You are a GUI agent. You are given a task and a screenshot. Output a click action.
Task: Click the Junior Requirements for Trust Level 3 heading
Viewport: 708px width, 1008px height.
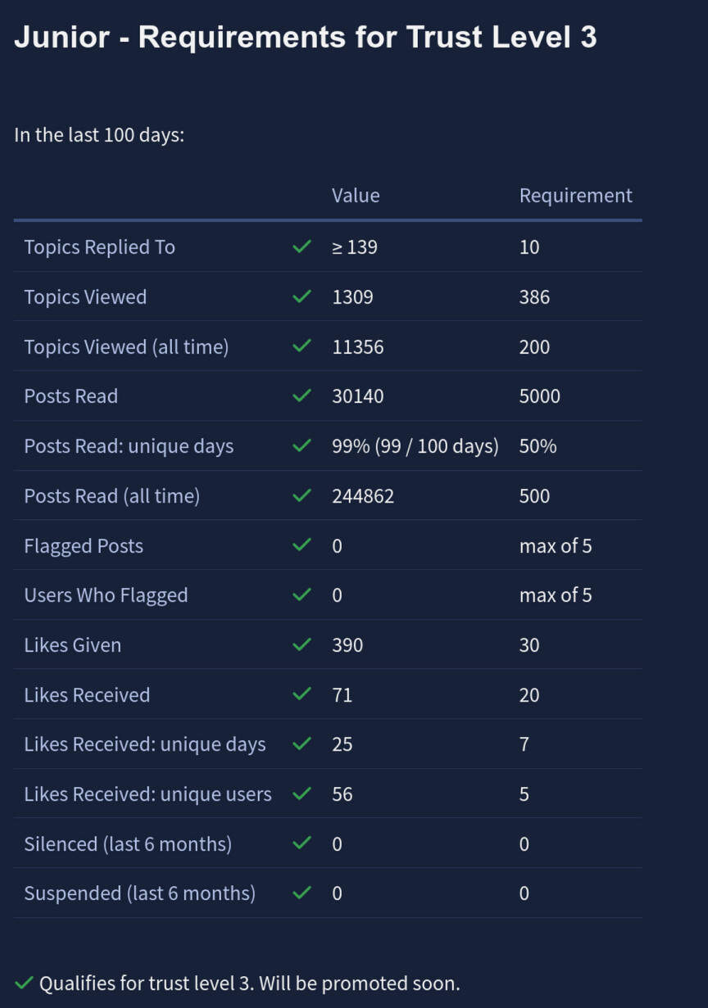coord(306,37)
